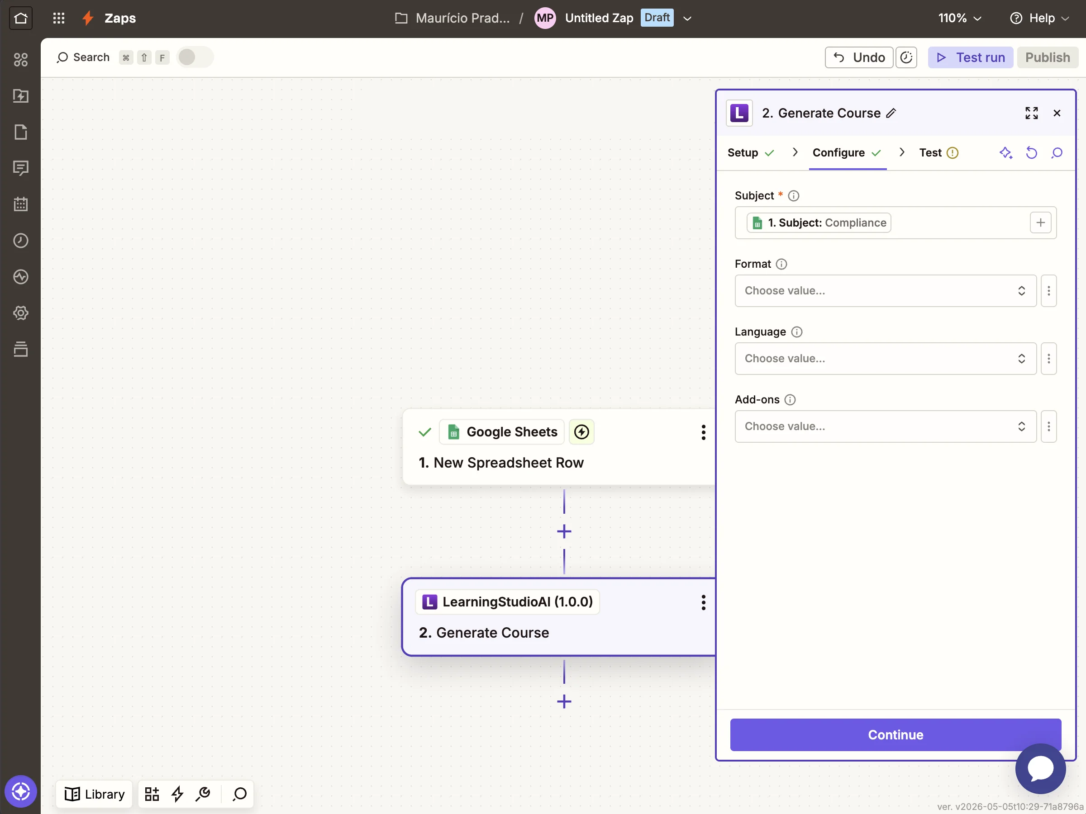This screenshot has height=814, width=1086.
Task: Click the wrench tool icon in bottom toolbar
Action: 203,794
